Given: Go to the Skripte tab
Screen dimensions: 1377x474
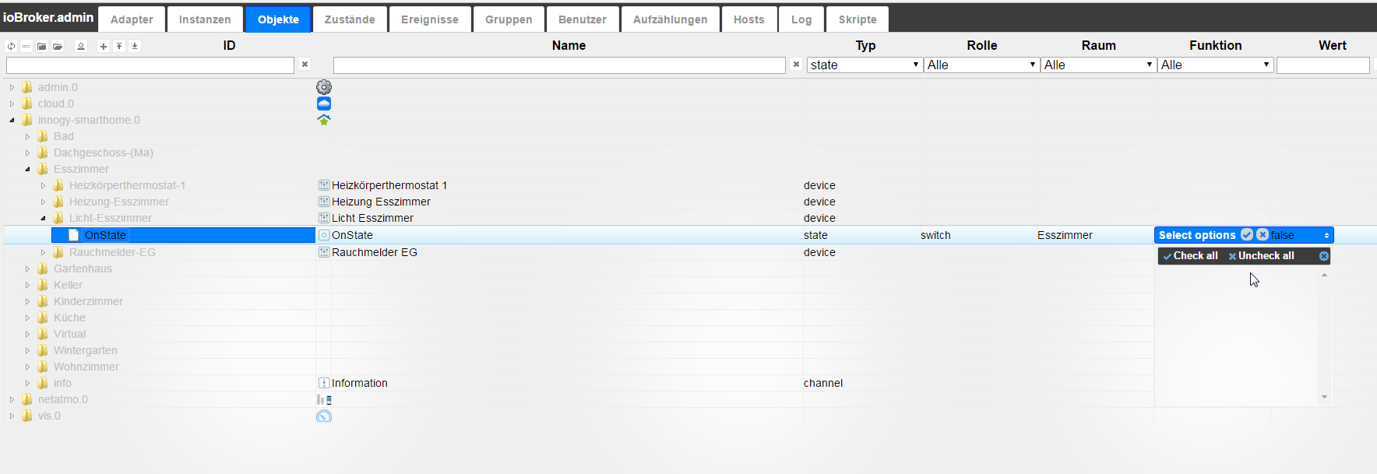Looking at the screenshot, I should click(858, 19).
